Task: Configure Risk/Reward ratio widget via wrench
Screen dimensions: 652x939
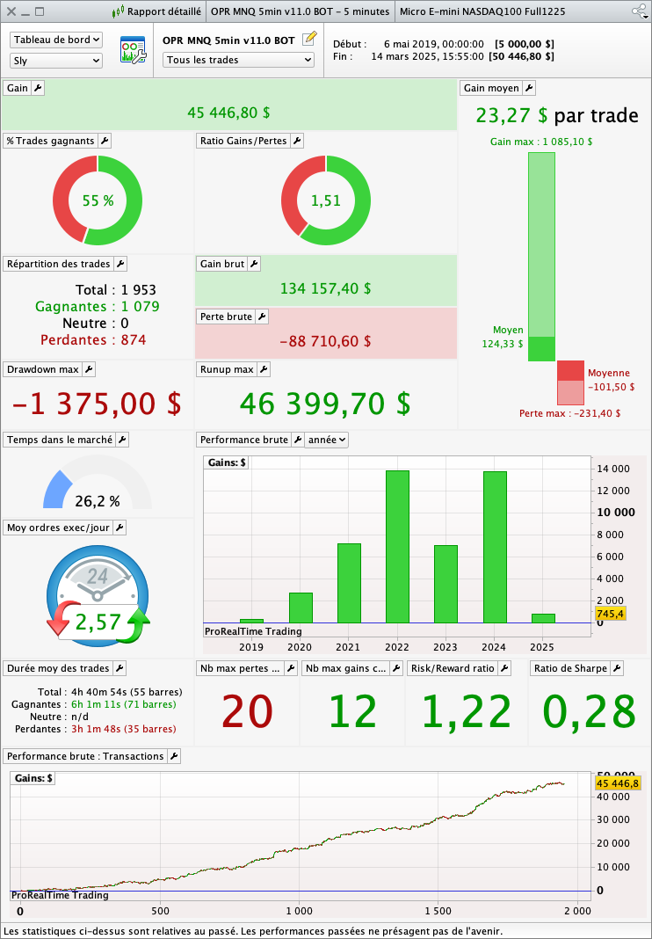Action: 503,668
